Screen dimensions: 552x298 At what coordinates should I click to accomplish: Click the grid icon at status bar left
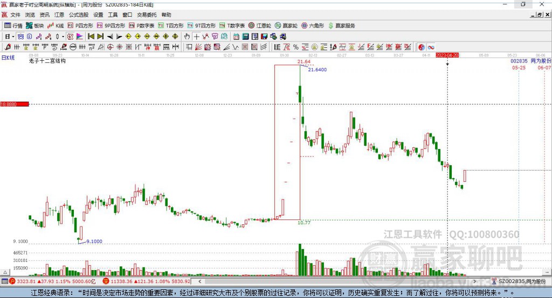(4, 281)
